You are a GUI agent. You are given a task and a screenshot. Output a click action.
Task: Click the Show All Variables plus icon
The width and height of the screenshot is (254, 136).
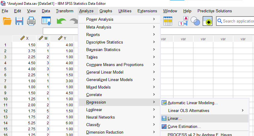click(x=208, y=21)
